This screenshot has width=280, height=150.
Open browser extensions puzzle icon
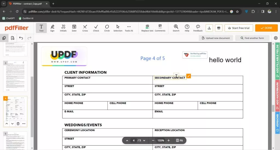pyautogui.click(x=253, y=11)
